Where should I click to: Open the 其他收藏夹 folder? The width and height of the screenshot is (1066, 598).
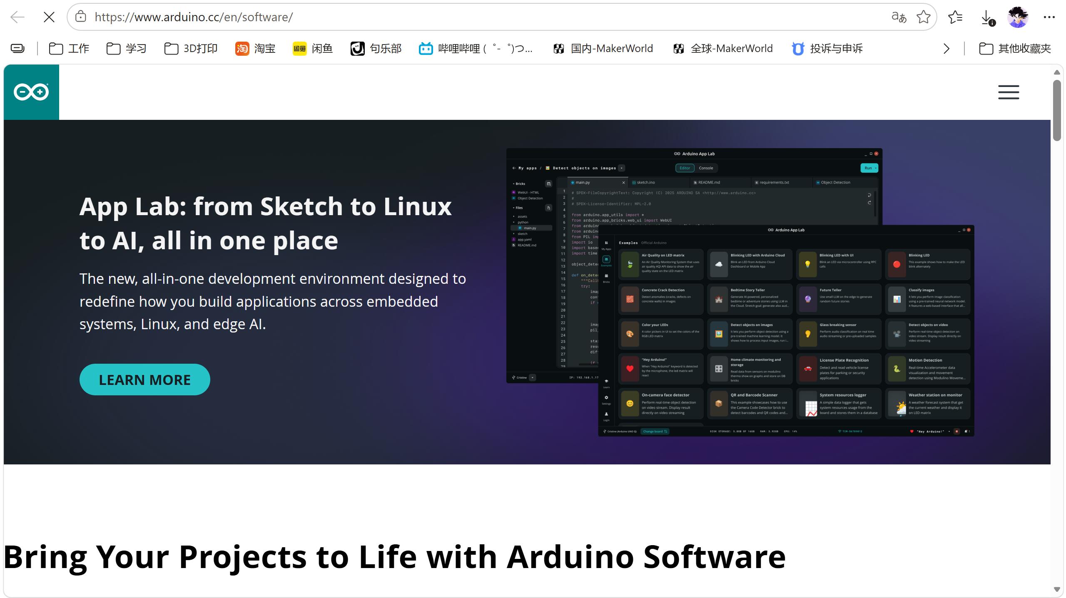pyautogui.click(x=1015, y=49)
